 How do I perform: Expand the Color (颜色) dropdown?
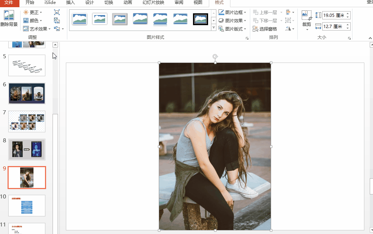33,20
